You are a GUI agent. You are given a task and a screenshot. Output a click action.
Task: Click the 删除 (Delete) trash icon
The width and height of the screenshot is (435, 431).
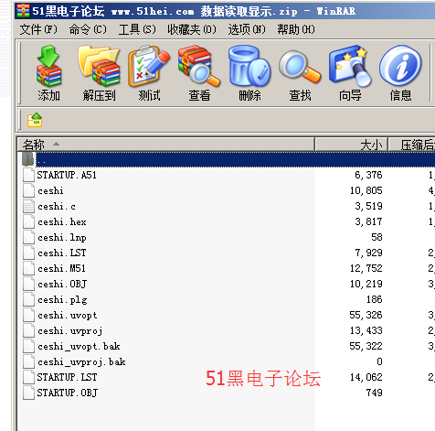tap(249, 73)
